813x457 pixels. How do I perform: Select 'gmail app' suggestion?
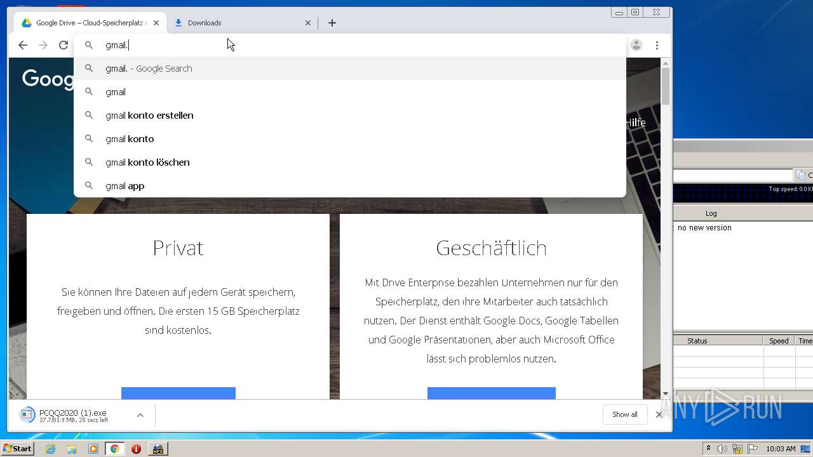coord(350,186)
